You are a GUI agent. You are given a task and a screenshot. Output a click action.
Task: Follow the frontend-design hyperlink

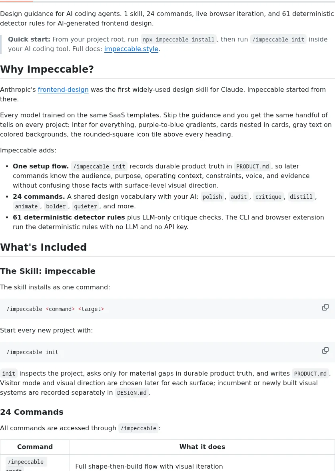coord(63,89)
